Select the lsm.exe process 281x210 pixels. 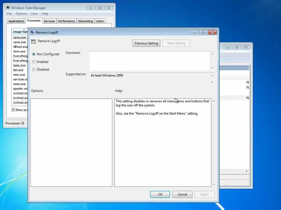(x=18, y=70)
